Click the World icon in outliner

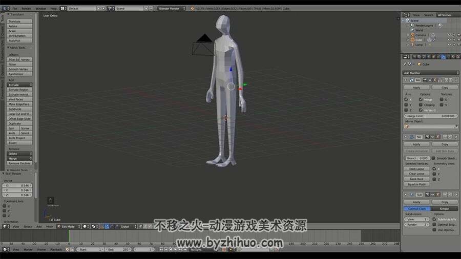click(x=412, y=30)
